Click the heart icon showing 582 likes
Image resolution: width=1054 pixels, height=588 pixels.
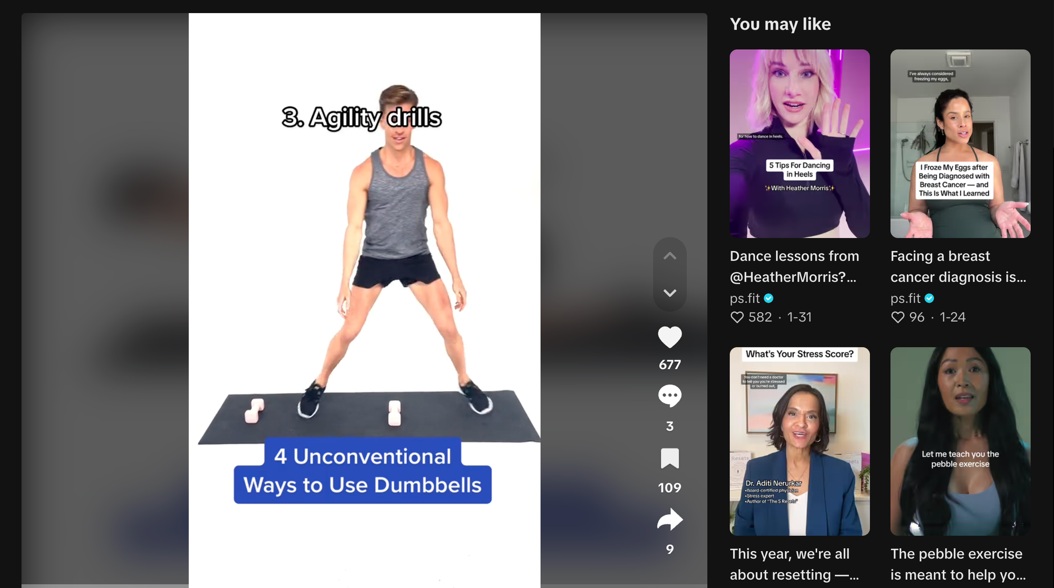tap(737, 317)
